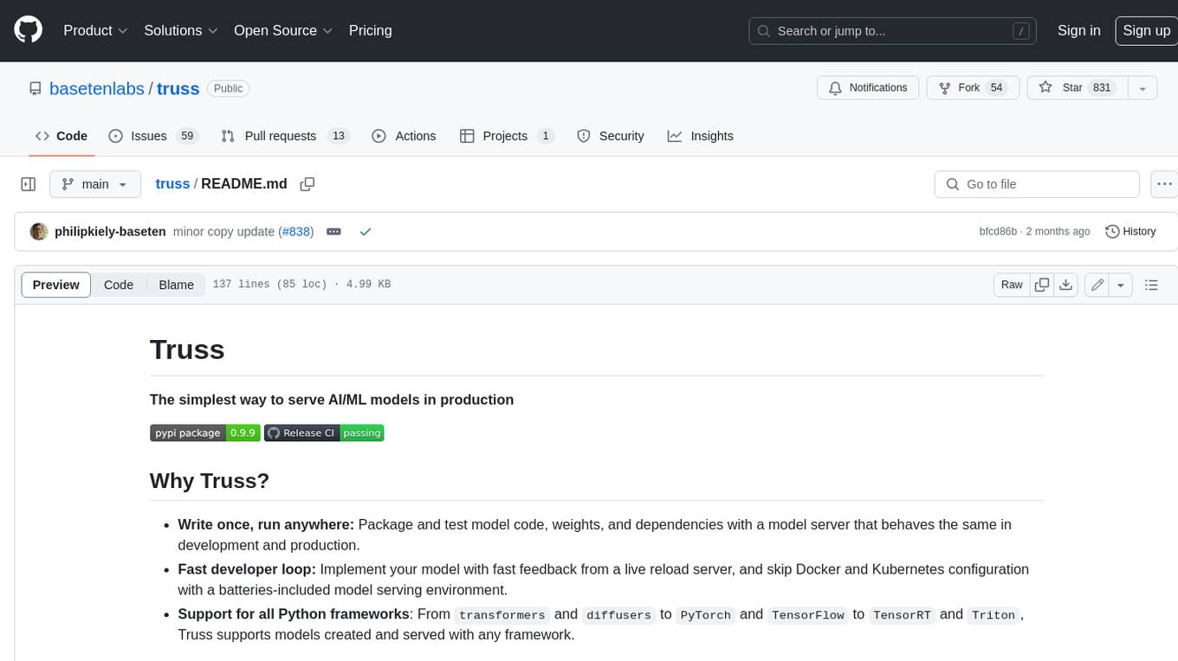Focus the Search or jump to field
Screen dimensions: 1178x661
point(893,31)
